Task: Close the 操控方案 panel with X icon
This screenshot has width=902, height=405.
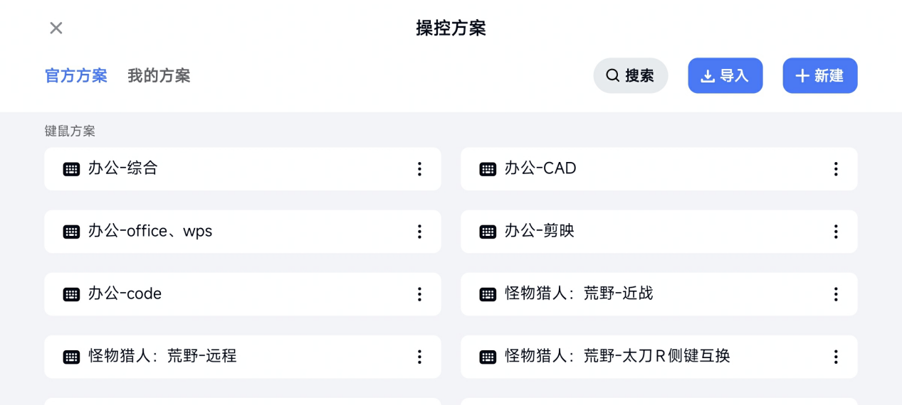Action: pyautogui.click(x=56, y=28)
